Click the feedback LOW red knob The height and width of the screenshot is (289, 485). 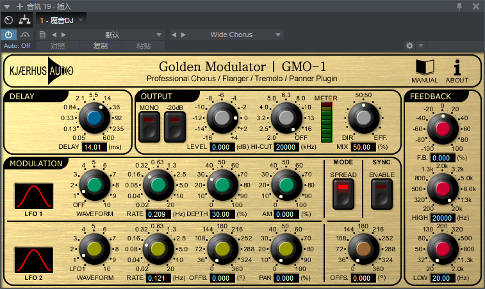442,249
